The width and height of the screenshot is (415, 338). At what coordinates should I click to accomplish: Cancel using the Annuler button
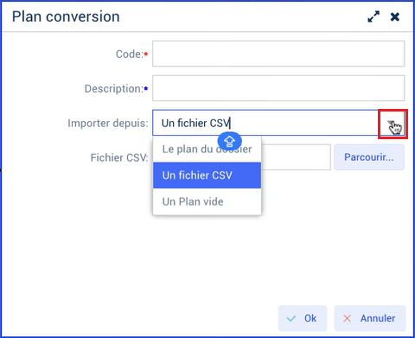[x=370, y=318]
